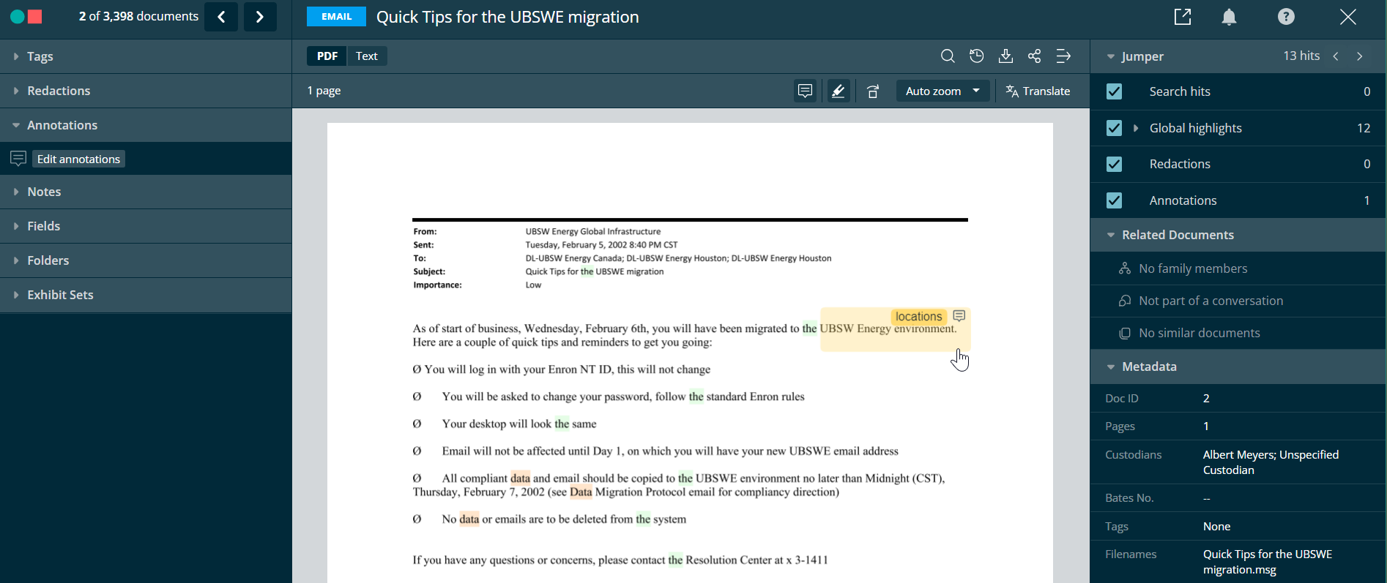The image size is (1387, 583).
Task: Toggle Search hits checkbox
Action: click(1114, 91)
